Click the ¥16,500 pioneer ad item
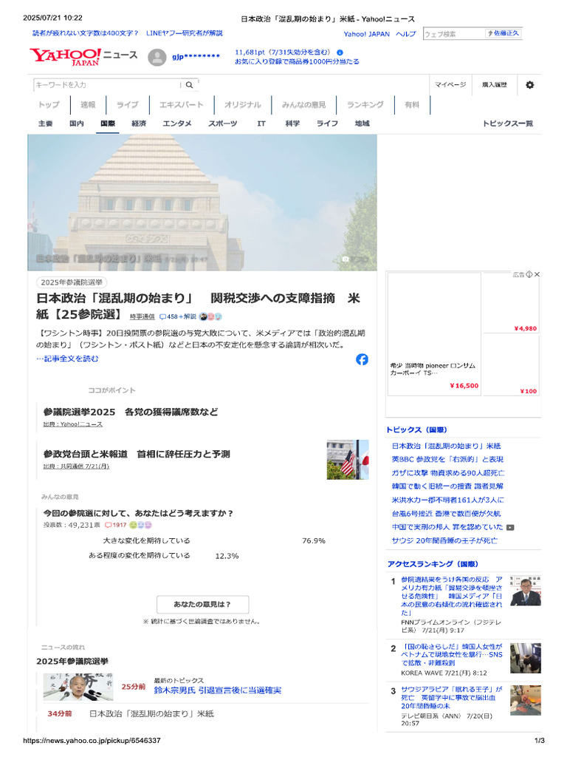This screenshot has height=757, width=567. coord(434,334)
